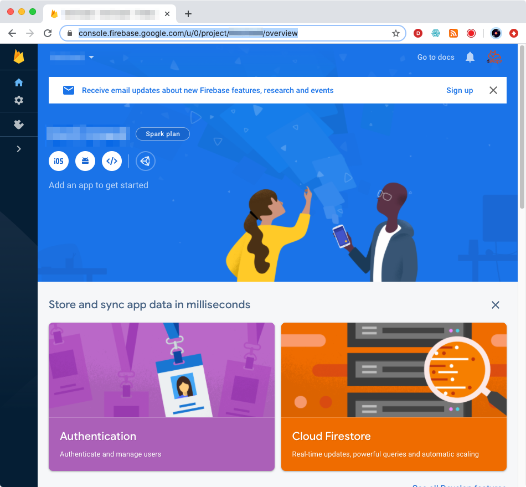
Task: Click the Firebase extensions puzzle icon in sidebar
Action: tap(19, 125)
